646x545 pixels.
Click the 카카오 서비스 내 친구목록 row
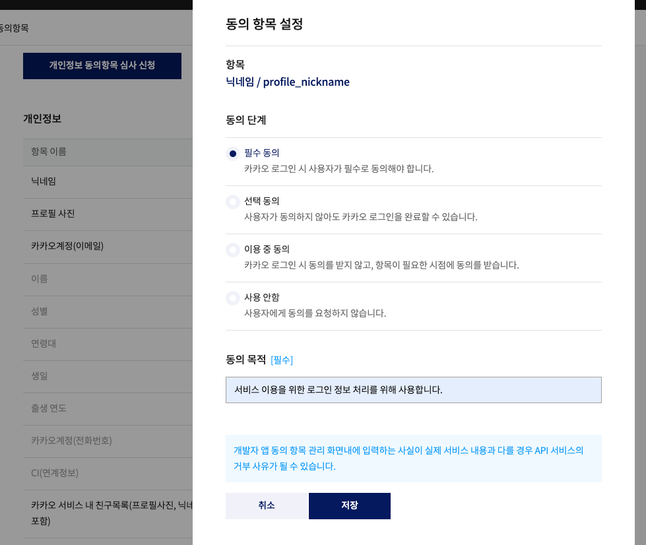tap(108, 514)
